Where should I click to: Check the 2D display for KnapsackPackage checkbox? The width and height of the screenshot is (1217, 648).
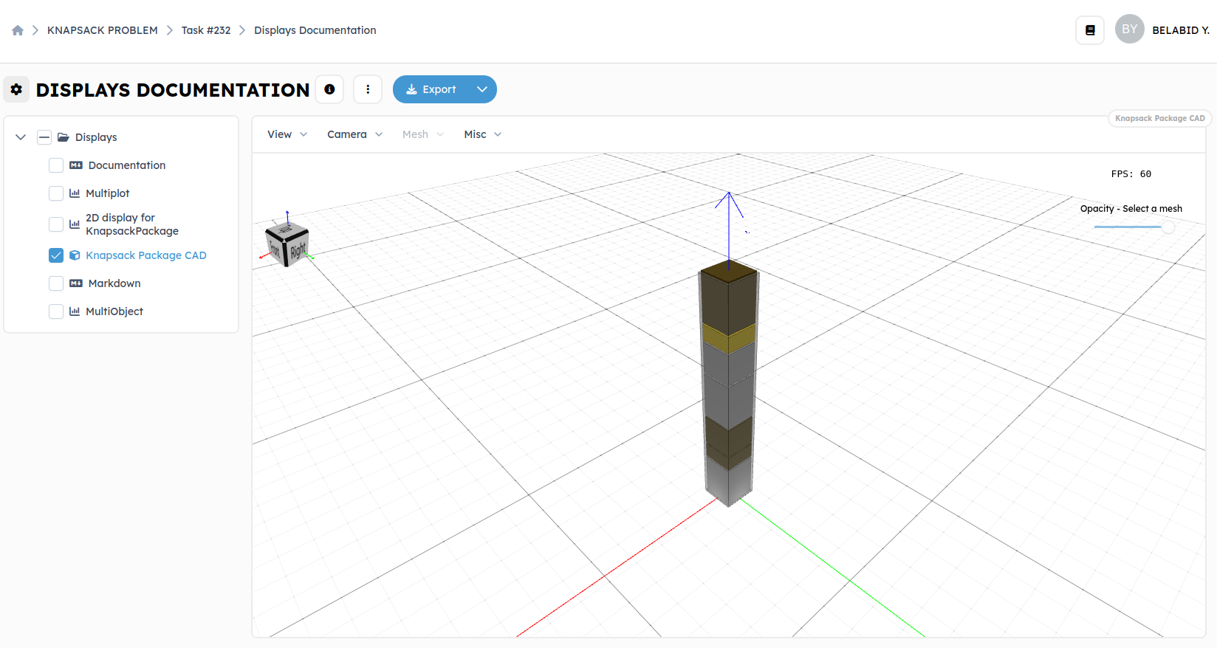tap(56, 224)
